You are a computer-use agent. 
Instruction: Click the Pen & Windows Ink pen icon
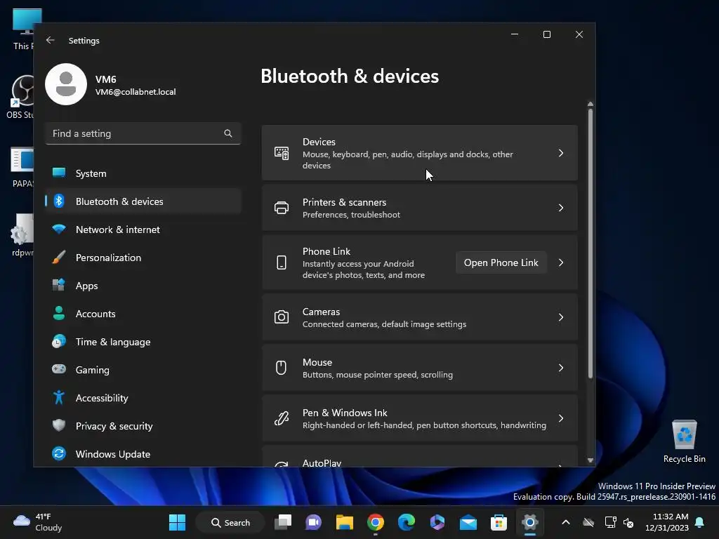click(282, 418)
